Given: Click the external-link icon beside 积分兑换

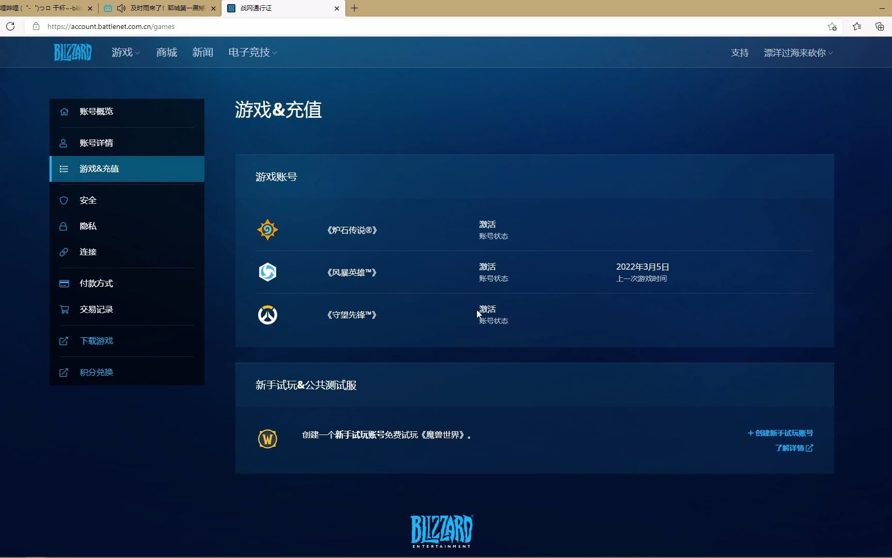Looking at the screenshot, I should (64, 373).
